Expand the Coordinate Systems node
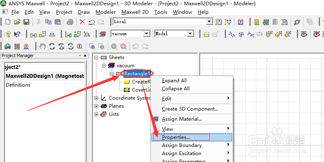 96,98
